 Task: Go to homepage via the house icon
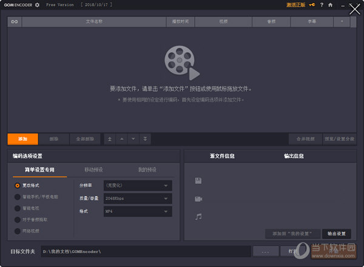pos(330,5)
